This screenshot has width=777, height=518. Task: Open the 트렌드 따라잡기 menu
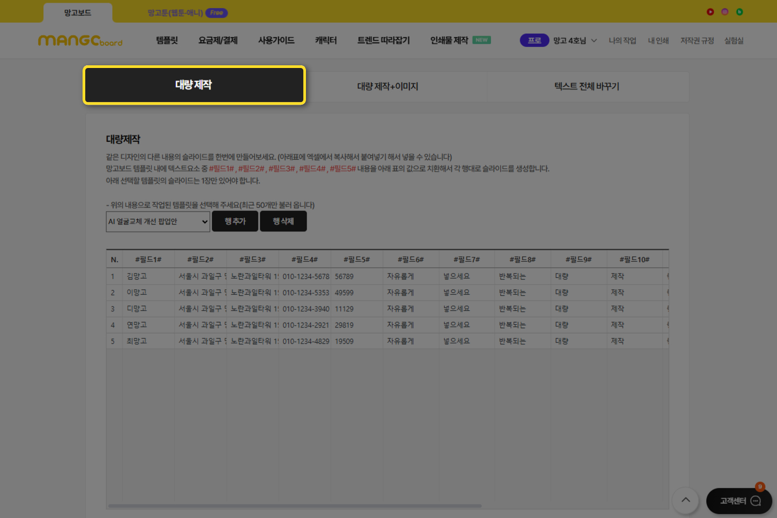(x=384, y=40)
